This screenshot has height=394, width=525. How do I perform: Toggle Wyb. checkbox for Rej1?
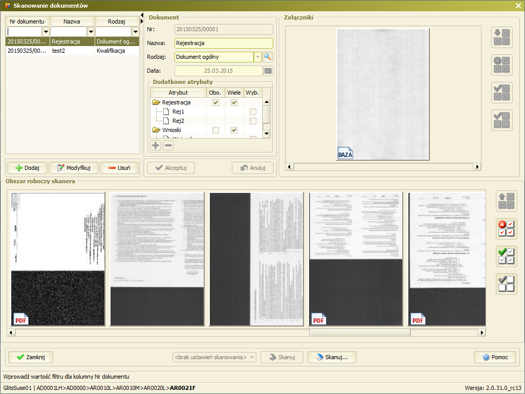coord(253,112)
